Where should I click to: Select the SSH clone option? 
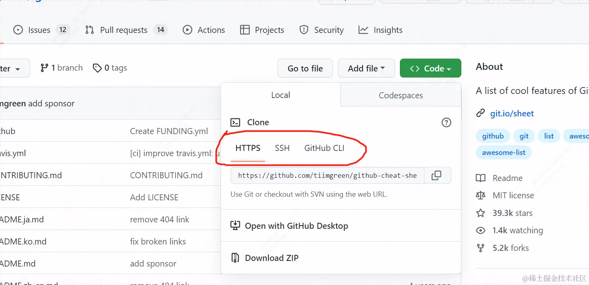point(282,148)
